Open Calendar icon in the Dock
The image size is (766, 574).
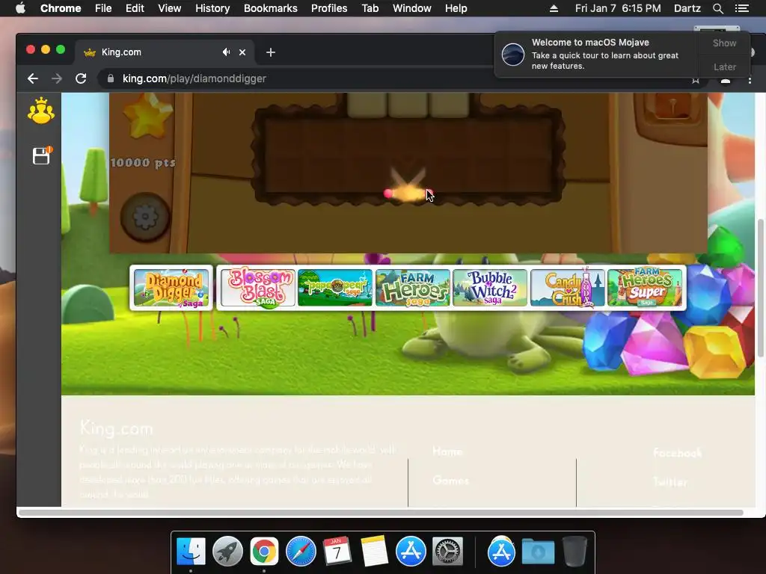(337, 551)
